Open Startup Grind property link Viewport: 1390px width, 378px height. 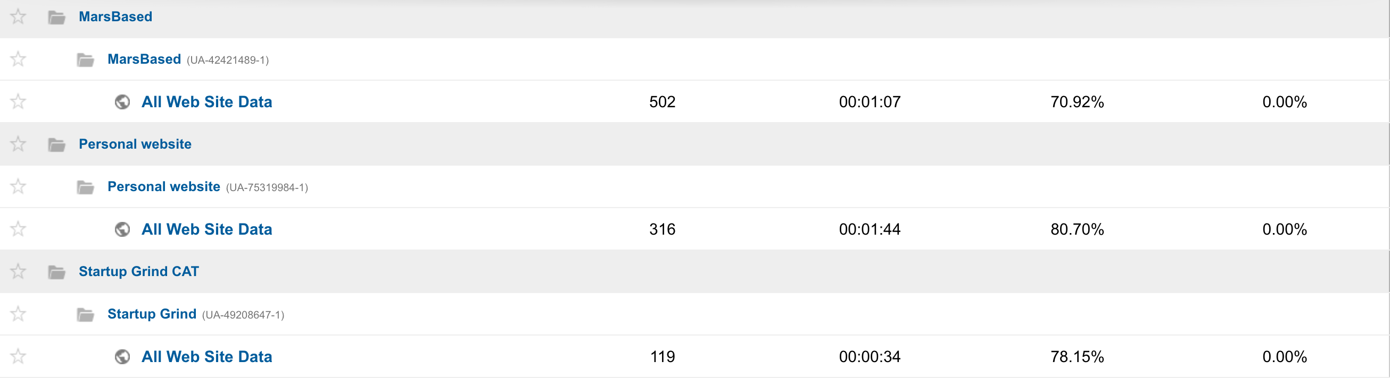click(x=152, y=313)
